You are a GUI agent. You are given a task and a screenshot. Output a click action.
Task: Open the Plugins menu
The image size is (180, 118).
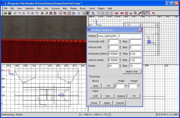click(x=101, y=8)
